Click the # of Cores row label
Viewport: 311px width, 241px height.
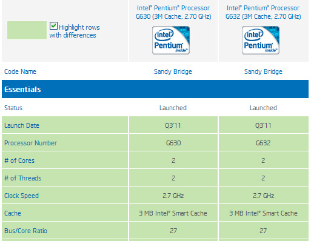(x=19, y=160)
